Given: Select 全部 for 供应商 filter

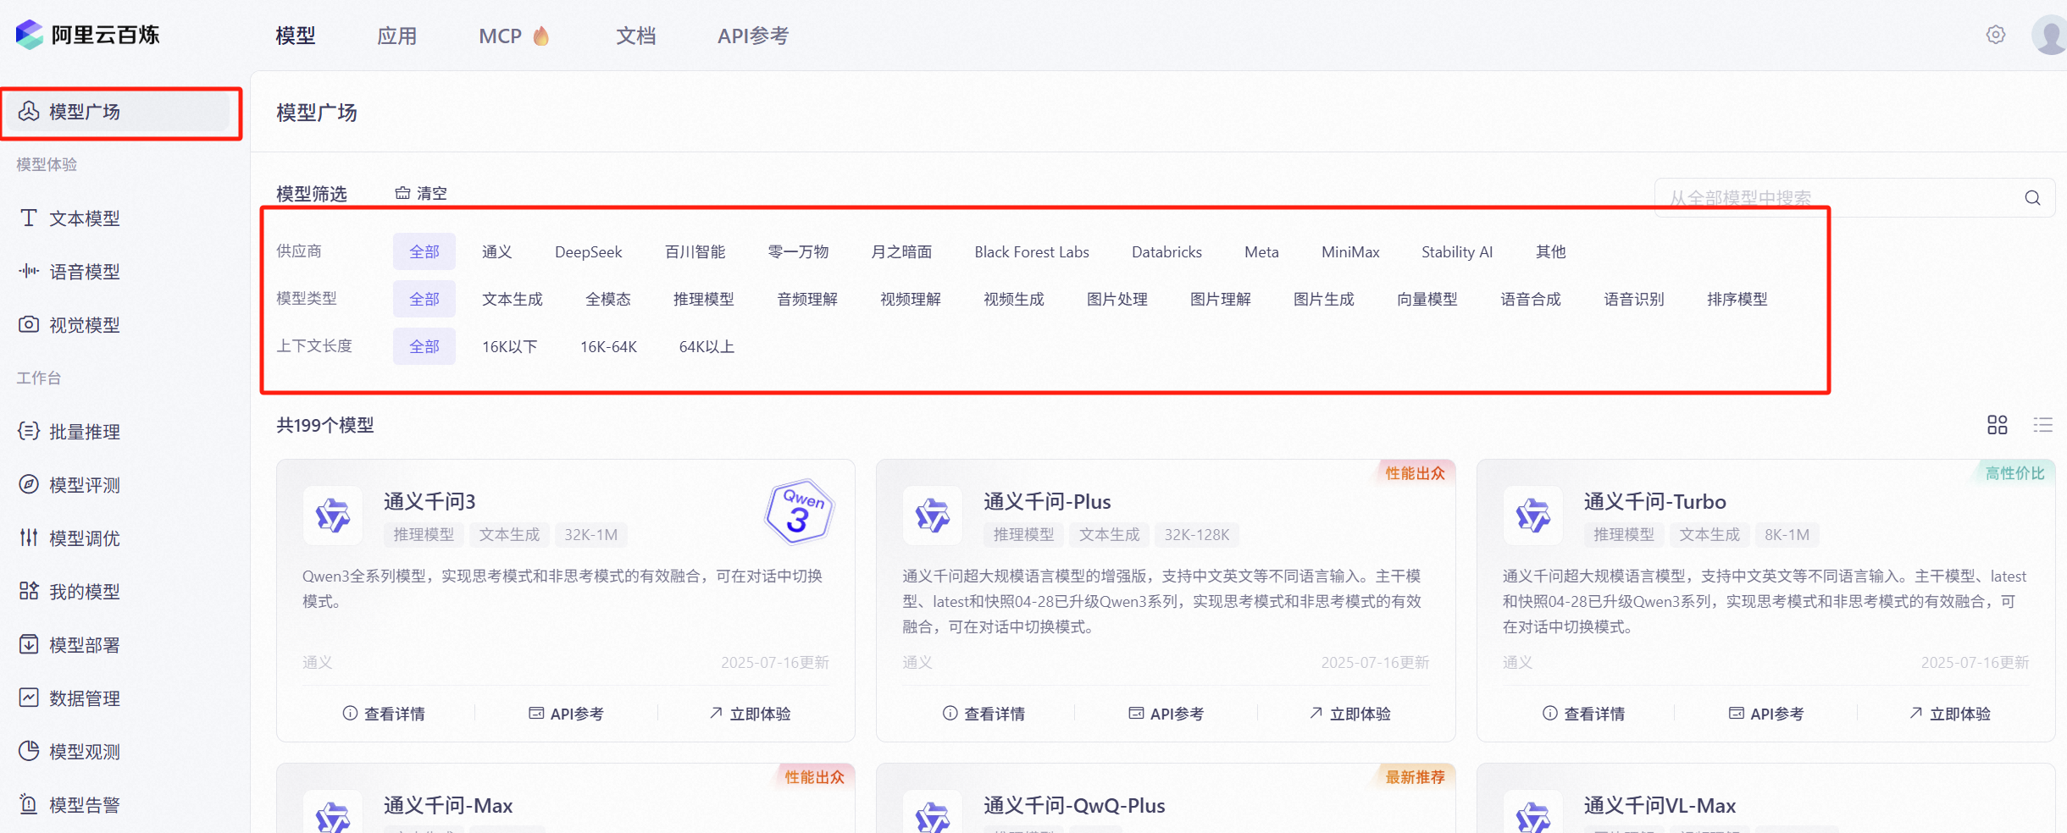Looking at the screenshot, I should (x=424, y=251).
